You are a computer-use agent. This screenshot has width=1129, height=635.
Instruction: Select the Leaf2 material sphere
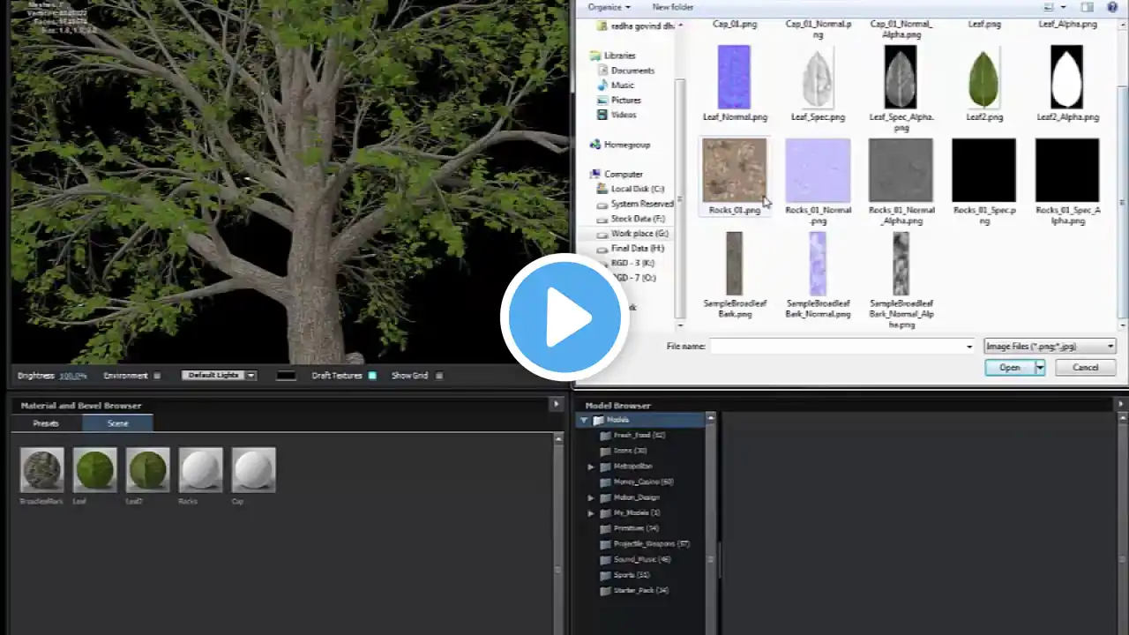[x=147, y=469]
